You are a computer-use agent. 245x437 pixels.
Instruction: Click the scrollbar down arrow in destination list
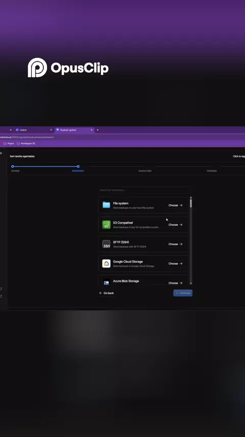click(191, 283)
